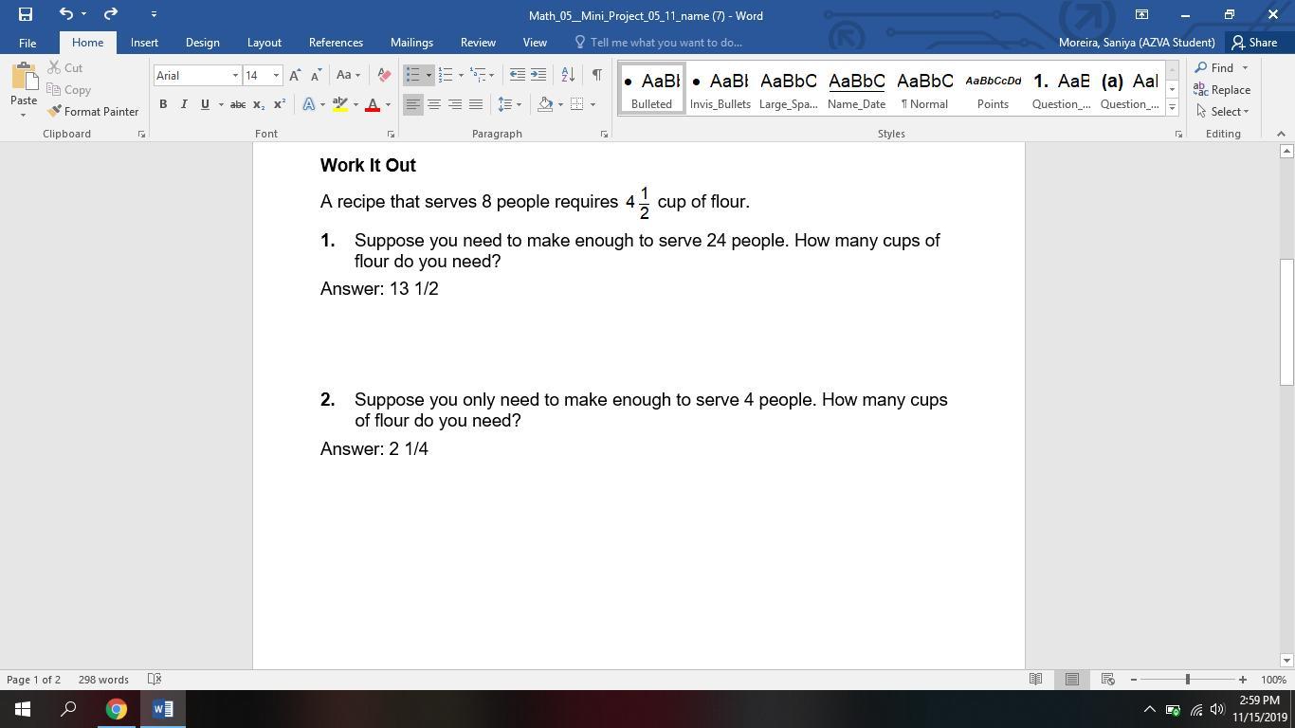Open Customize Quick Access Toolbar dropdown
Screen dimensions: 1295x728
click(x=154, y=14)
